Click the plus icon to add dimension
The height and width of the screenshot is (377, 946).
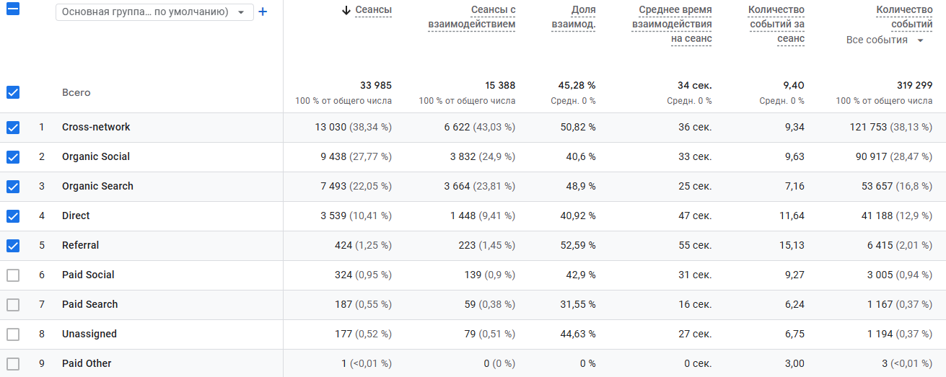pos(263,12)
